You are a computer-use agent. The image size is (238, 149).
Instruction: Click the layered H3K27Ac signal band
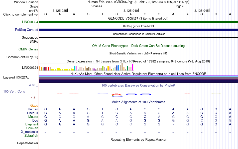click(x=138, y=79)
